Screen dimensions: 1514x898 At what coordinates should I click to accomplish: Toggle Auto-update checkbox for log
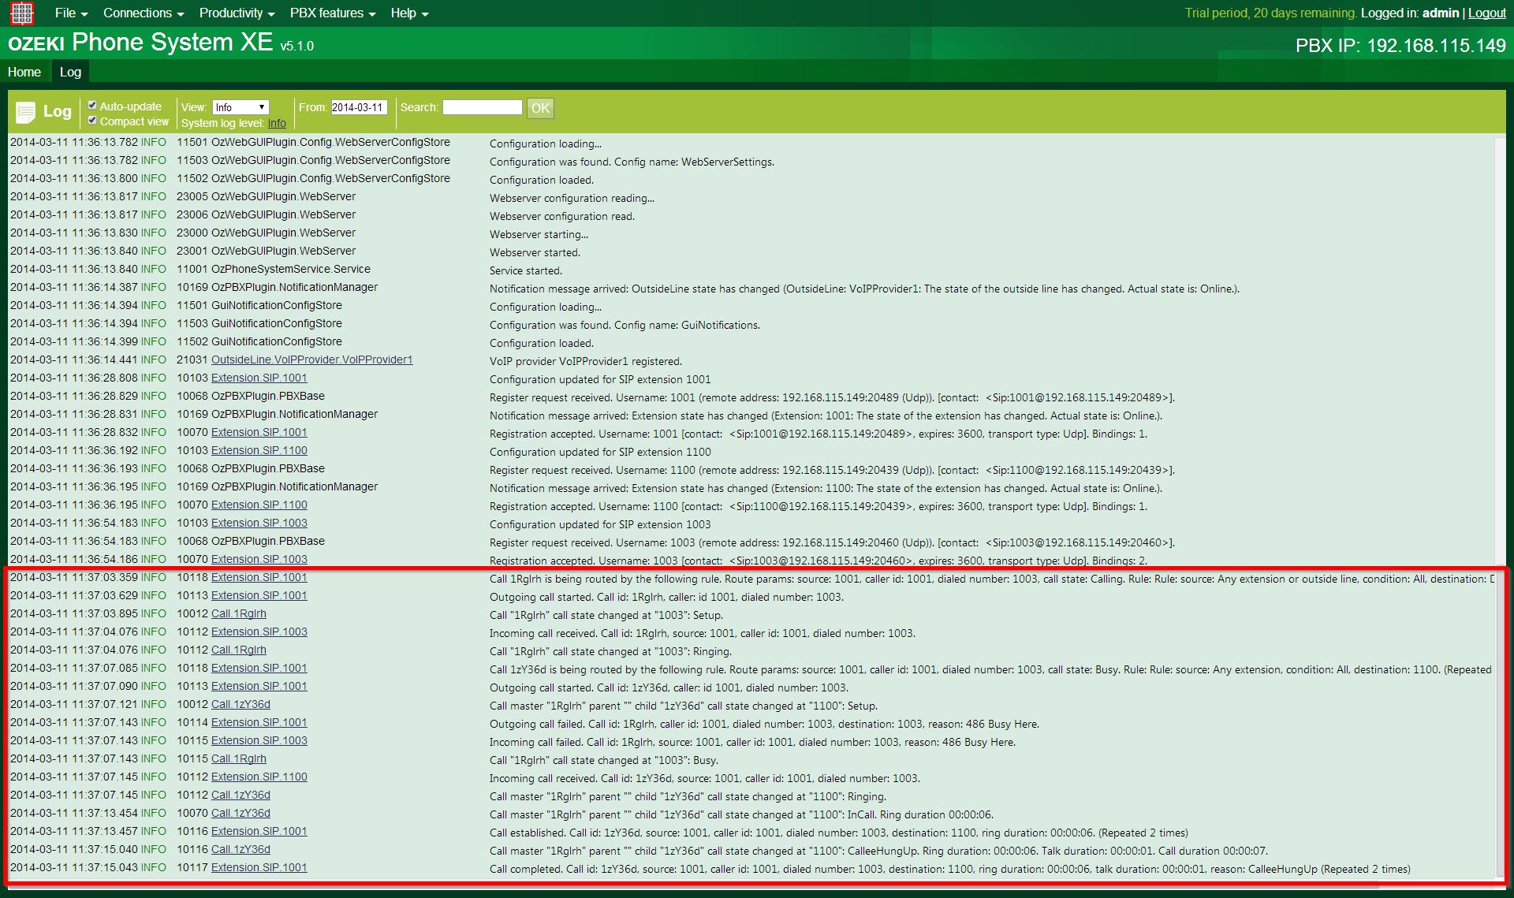pyautogui.click(x=95, y=106)
